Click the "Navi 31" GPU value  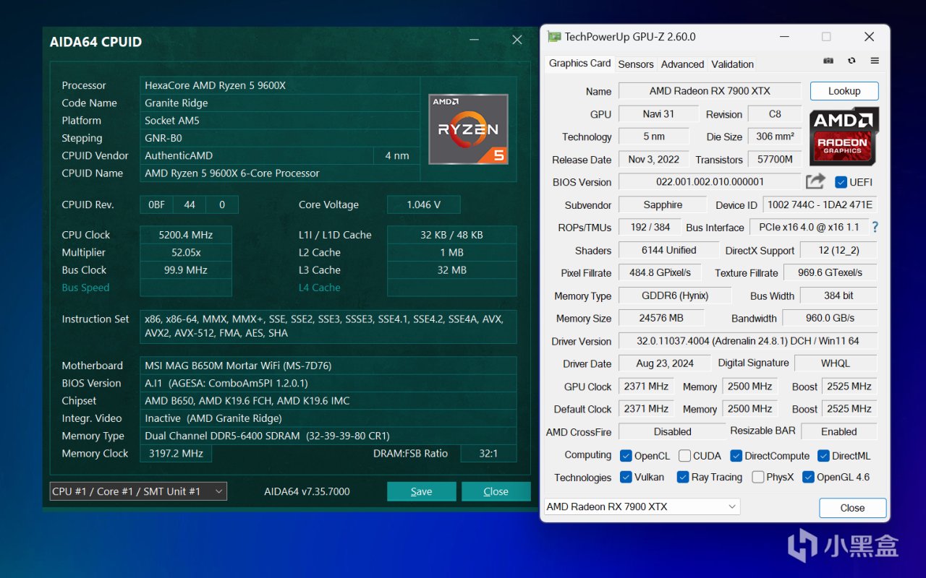tap(658, 114)
